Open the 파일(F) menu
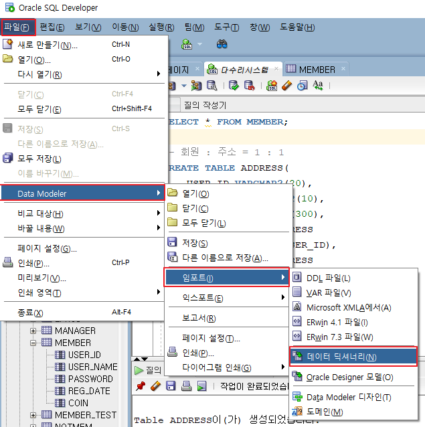The image size is (425, 427). pos(18,27)
